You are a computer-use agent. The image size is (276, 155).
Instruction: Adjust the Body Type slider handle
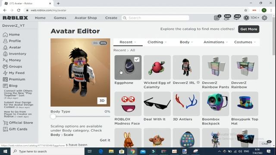53,116
